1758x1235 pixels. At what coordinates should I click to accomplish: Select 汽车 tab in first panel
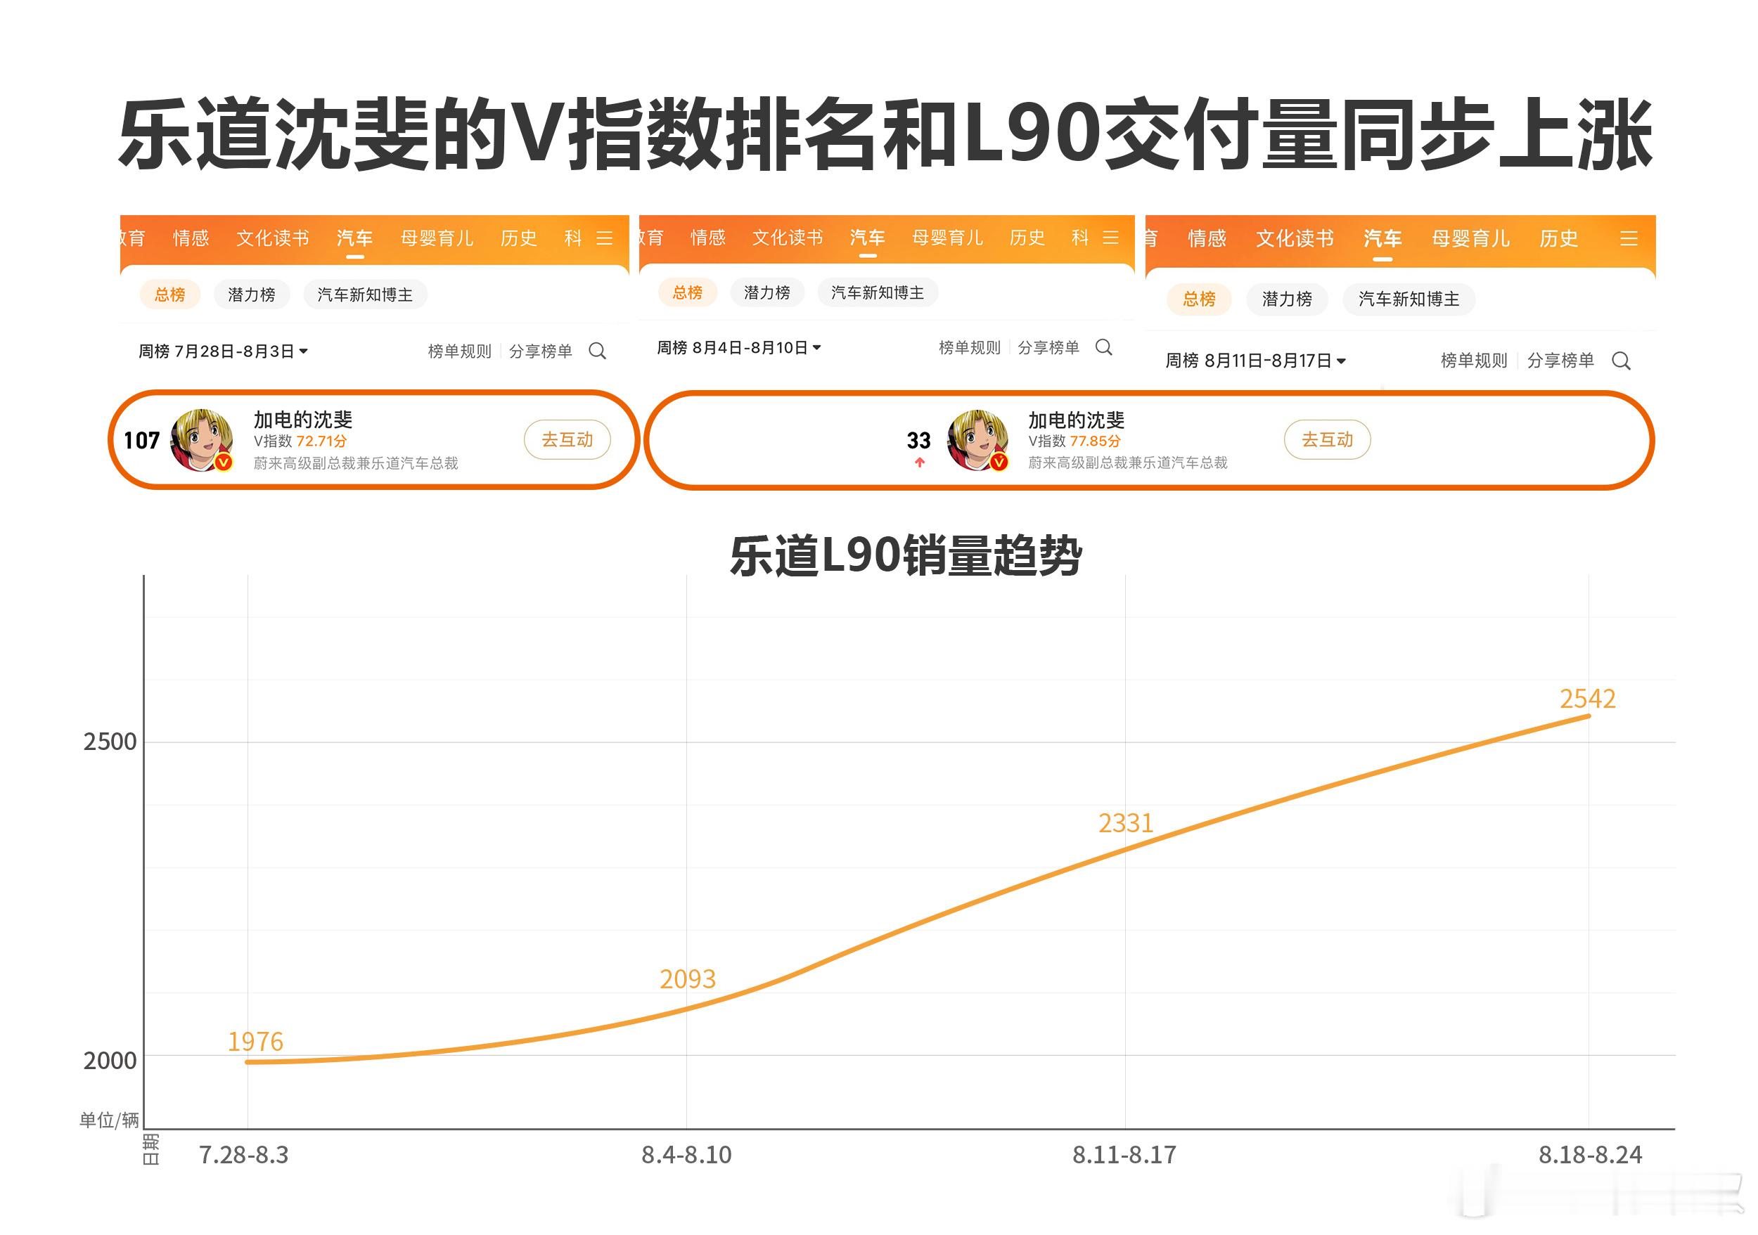coord(354,238)
